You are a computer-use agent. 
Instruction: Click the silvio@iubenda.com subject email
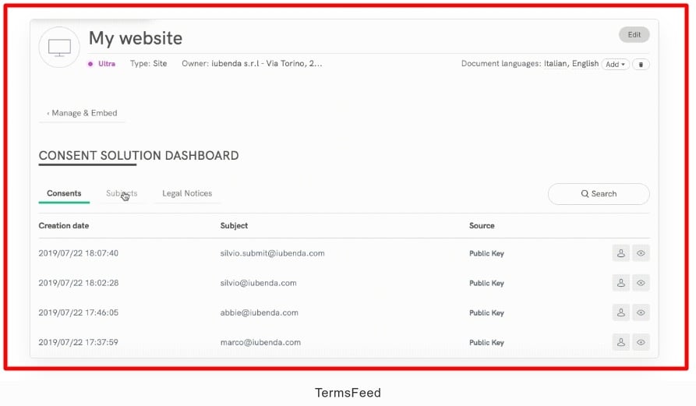click(x=258, y=283)
